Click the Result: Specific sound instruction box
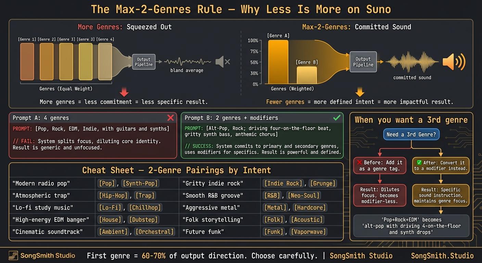 pyautogui.click(x=441, y=195)
